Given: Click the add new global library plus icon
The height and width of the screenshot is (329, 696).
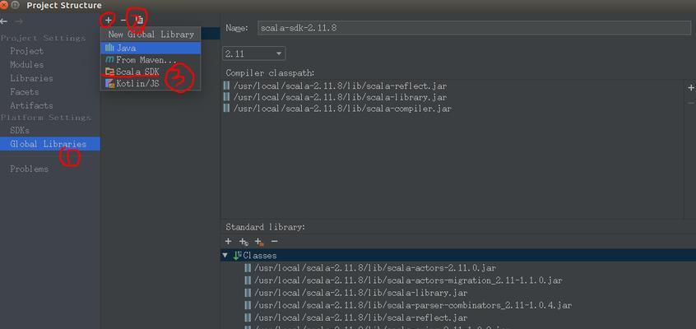Looking at the screenshot, I should [109, 20].
